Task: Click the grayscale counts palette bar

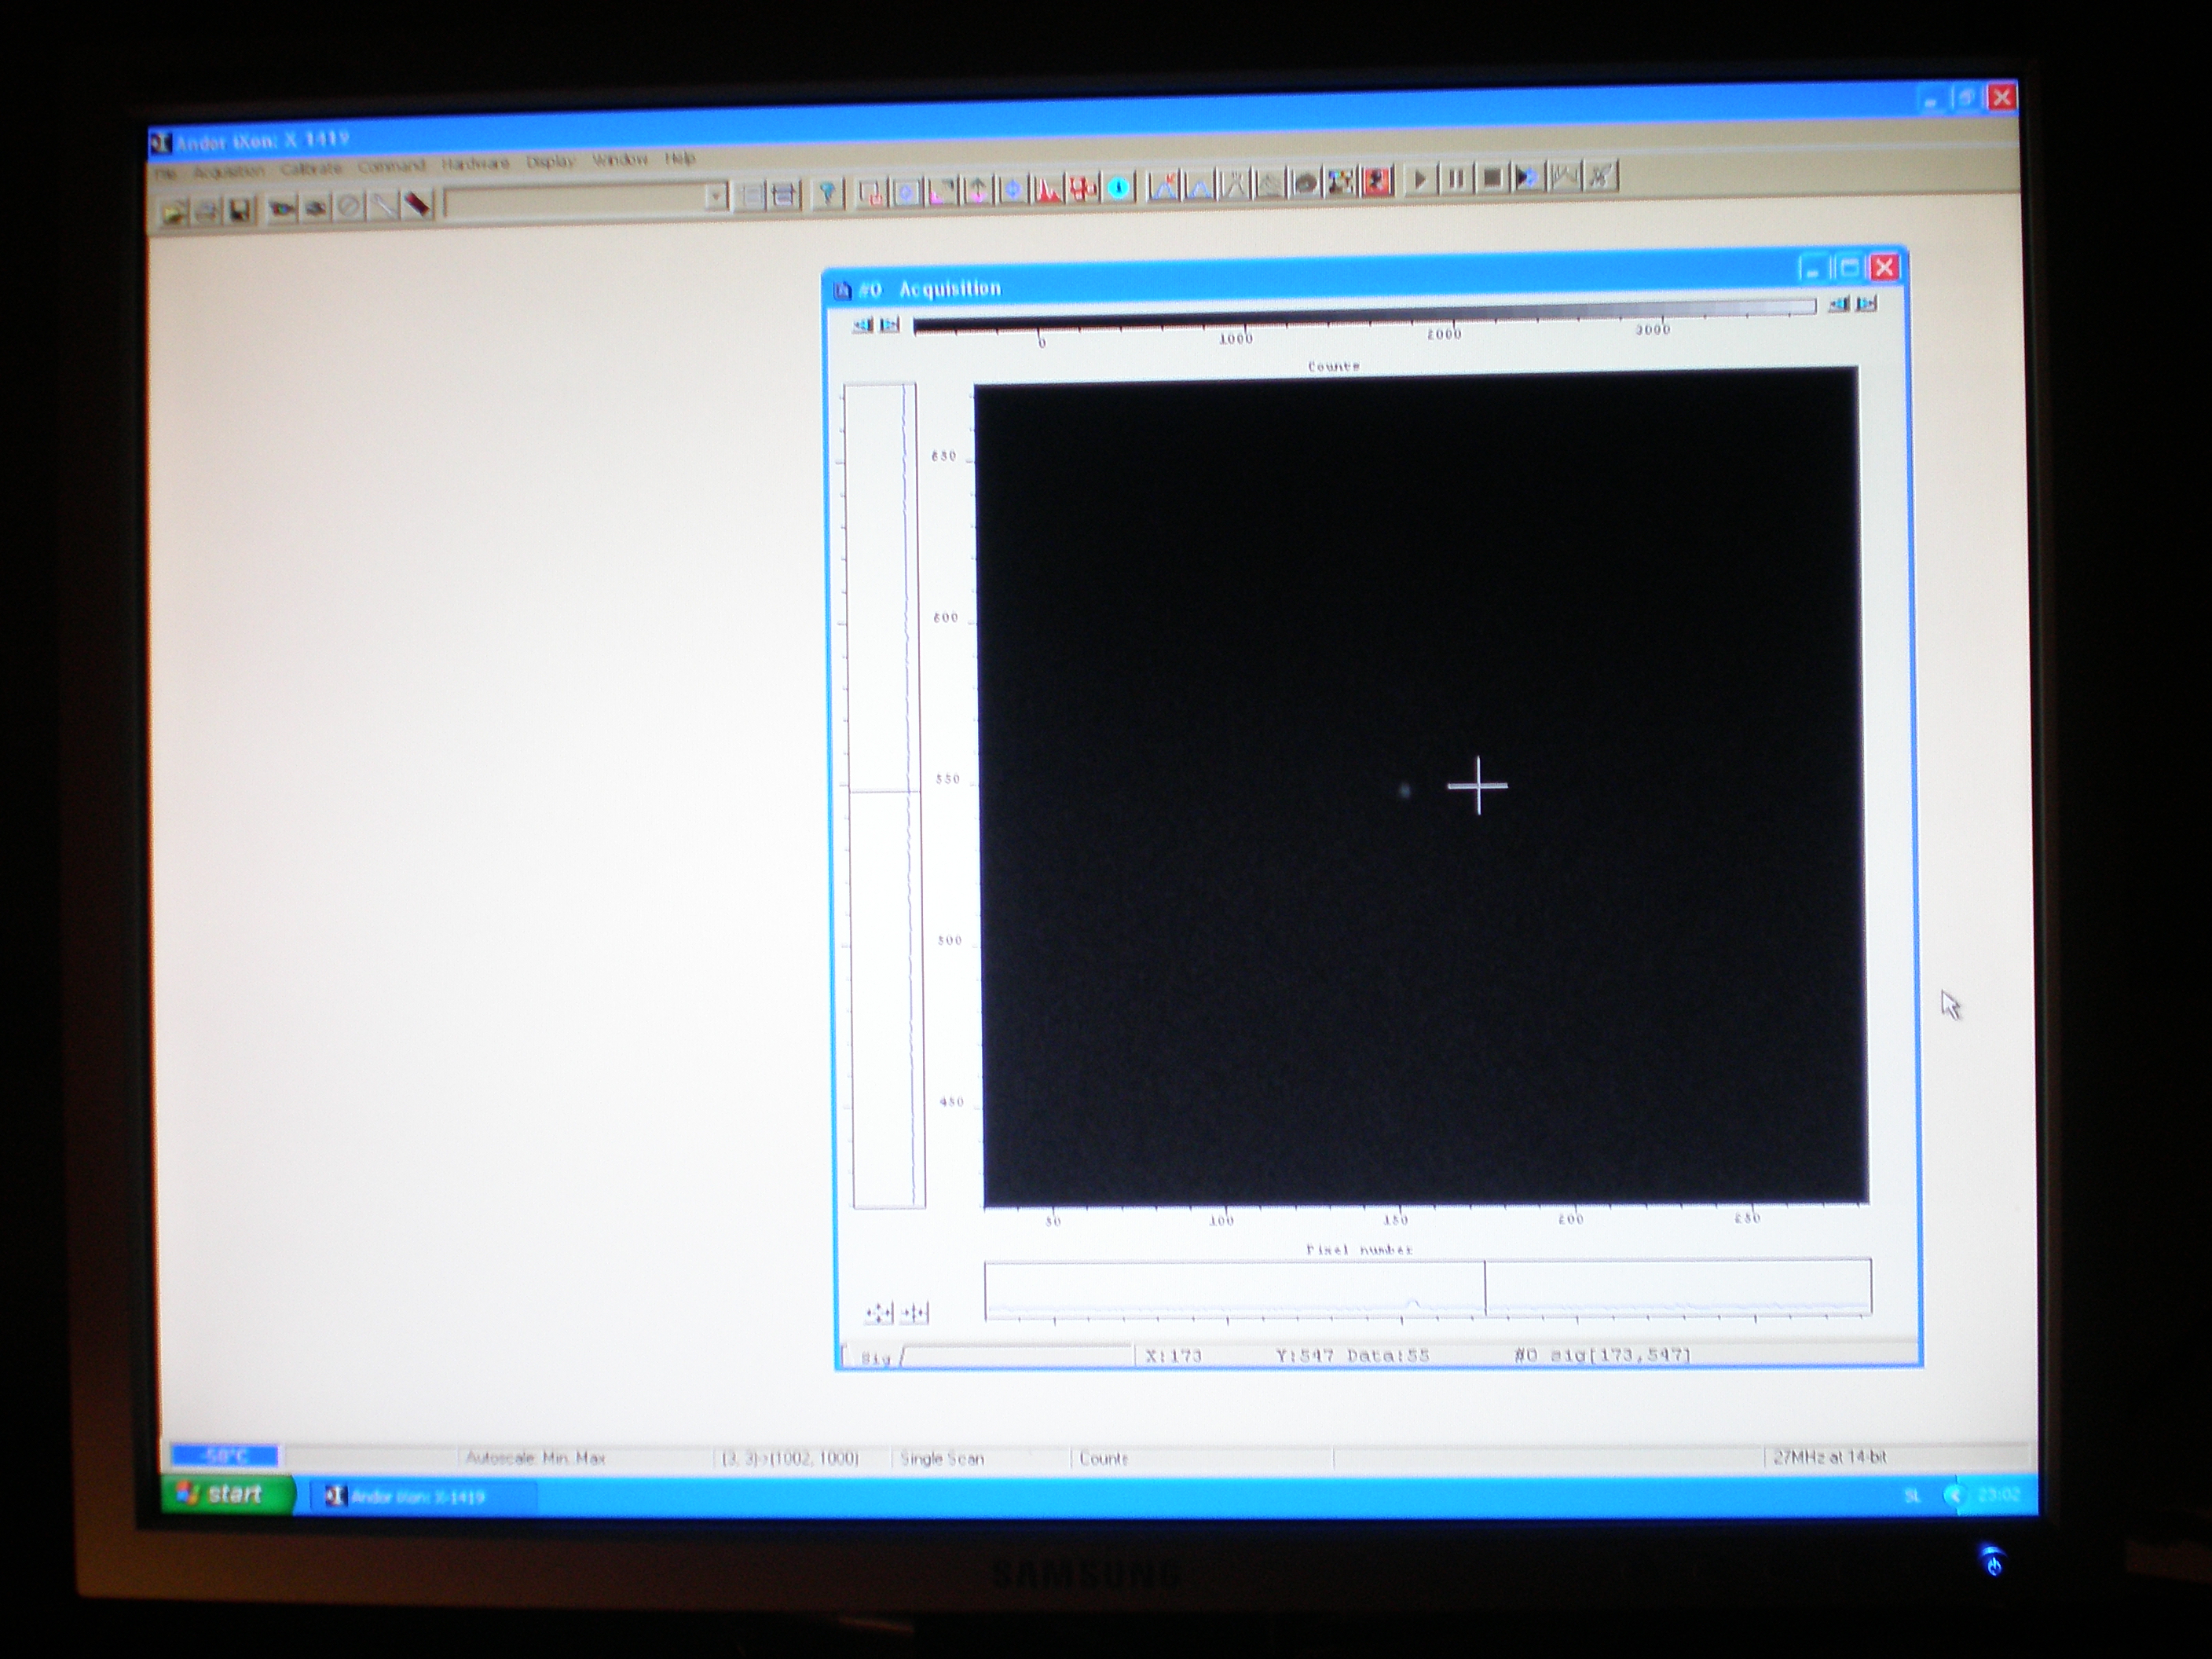Action: click(1365, 316)
